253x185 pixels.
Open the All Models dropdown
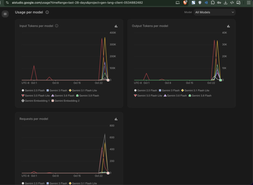215,12
